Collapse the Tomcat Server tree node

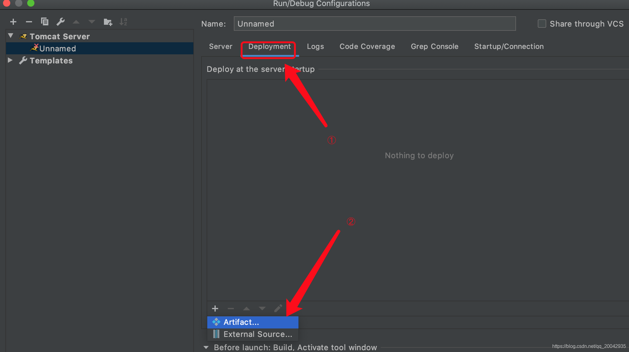pos(11,36)
